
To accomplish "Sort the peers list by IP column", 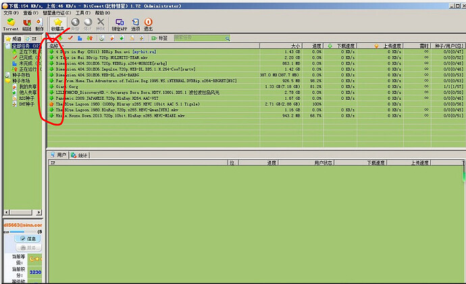I will (x=138, y=163).
